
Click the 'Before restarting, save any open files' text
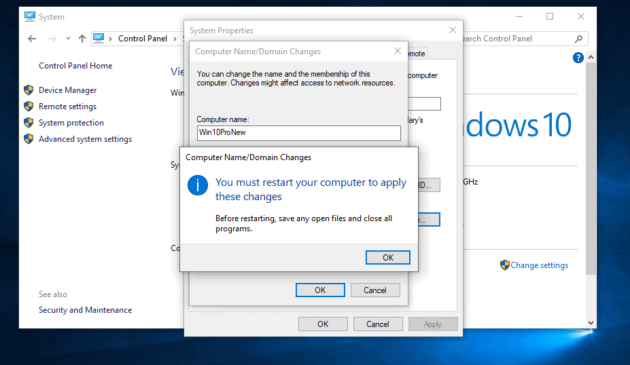tap(304, 223)
